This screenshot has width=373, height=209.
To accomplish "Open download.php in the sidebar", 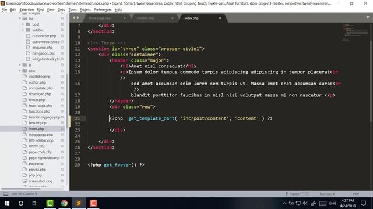I will pos(40,94).
